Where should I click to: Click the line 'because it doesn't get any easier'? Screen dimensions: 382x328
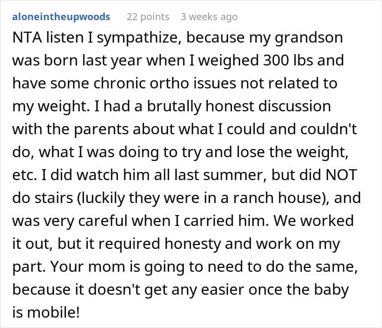point(181,290)
